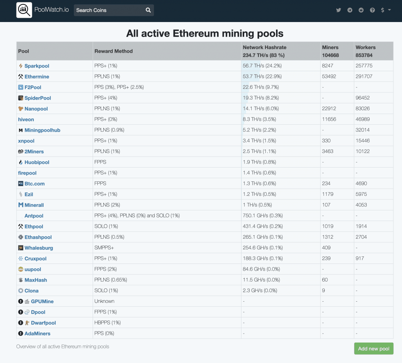Click the F2Pool logo icon
This screenshot has height=363, width=402.
point(21,87)
